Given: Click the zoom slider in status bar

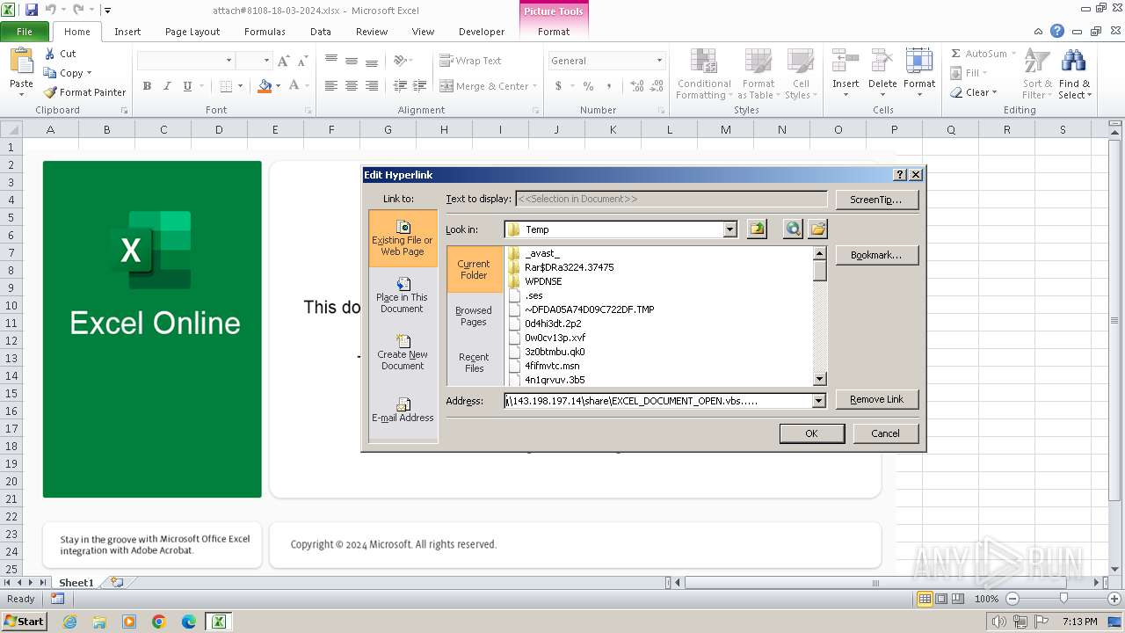Looking at the screenshot, I should [x=1063, y=598].
